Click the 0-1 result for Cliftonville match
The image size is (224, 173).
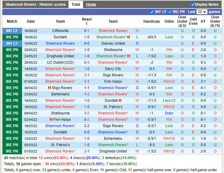point(87,31)
